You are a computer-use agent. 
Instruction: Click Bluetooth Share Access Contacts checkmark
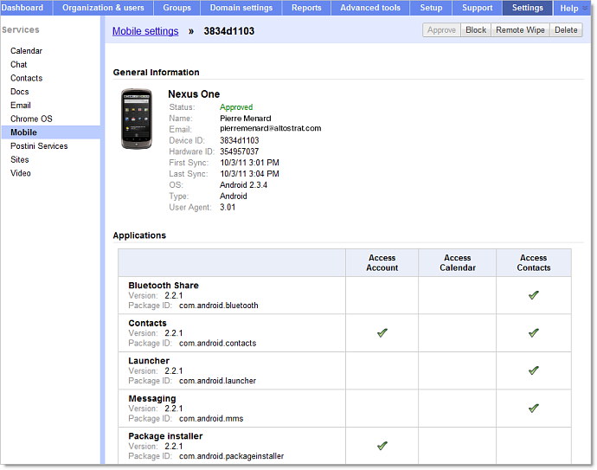[533, 295]
